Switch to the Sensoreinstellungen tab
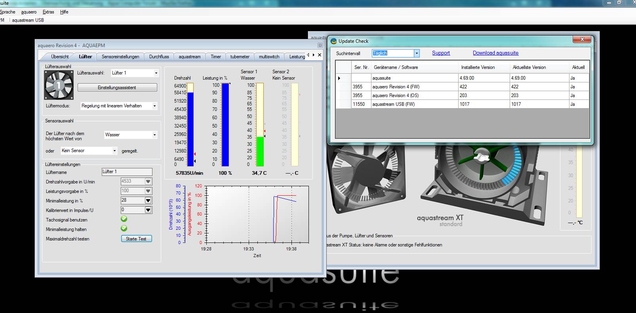Image resolution: width=636 pixels, height=313 pixels. (x=120, y=57)
